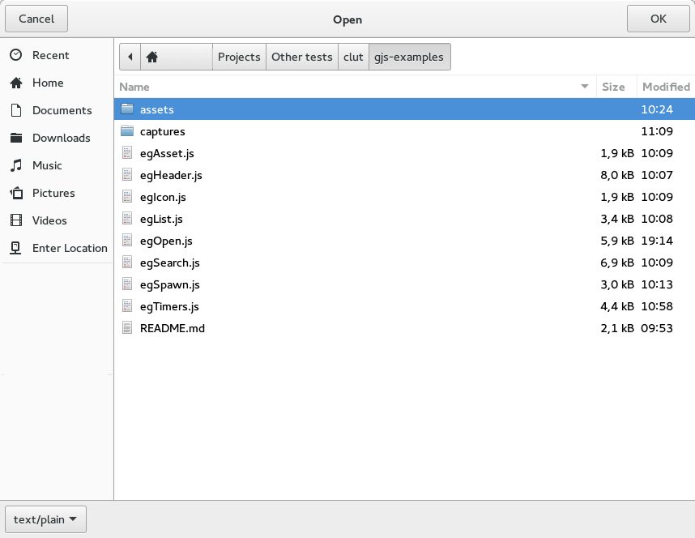Select the captures folder icon
The width and height of the screenshot is (695, 538).
pos(127,131)
